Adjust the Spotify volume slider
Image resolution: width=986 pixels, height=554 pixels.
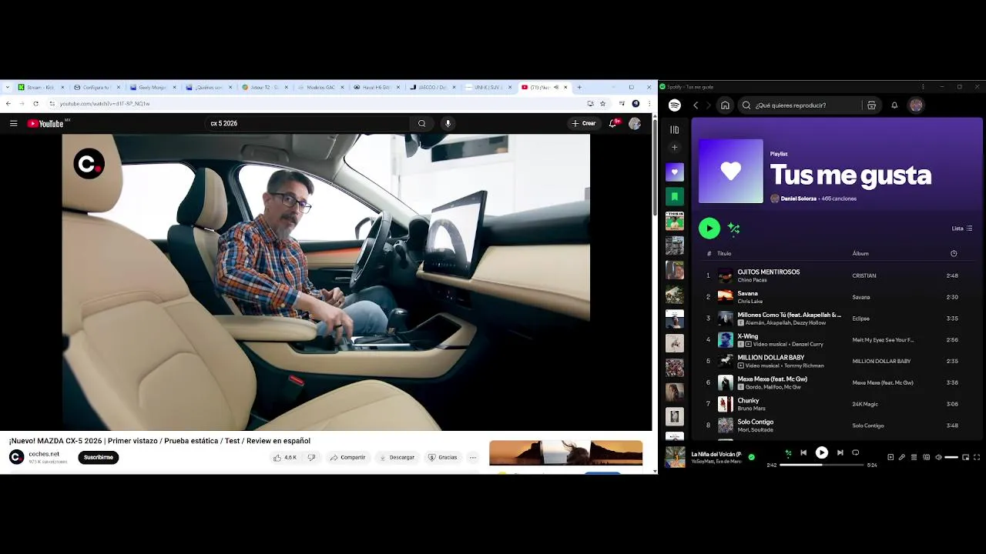tap(951, 457)
